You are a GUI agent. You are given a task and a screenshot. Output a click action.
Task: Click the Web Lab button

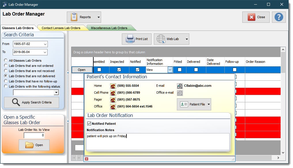171,39
